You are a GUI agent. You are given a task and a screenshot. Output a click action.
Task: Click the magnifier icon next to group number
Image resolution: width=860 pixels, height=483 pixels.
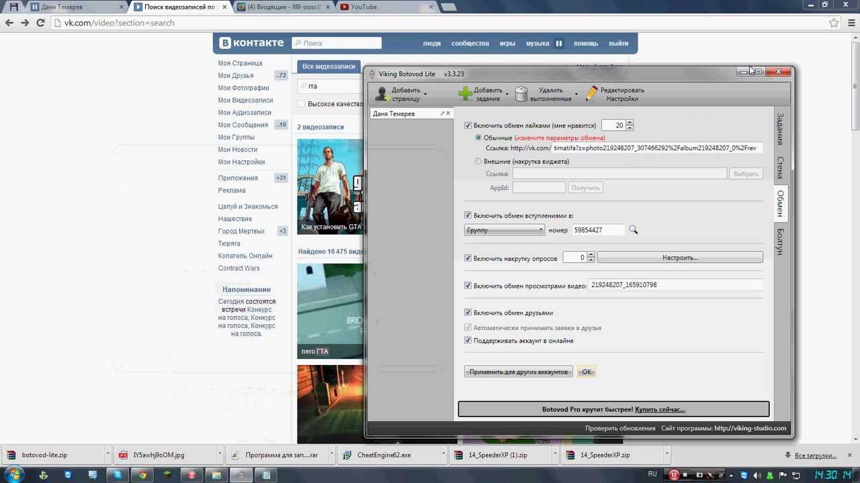633,230
